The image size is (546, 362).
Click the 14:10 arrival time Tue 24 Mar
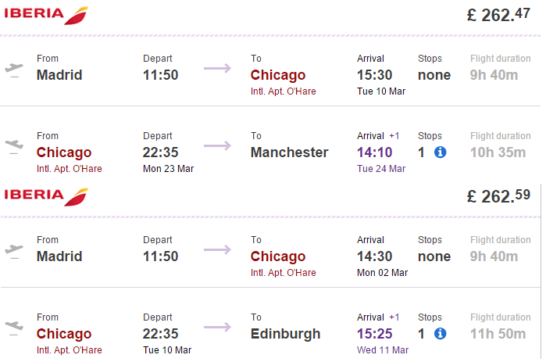tap(375, 152)
